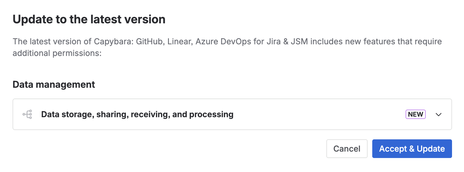
Task: Dismiss the update dialog with Cancel
Action: [347, 149]
